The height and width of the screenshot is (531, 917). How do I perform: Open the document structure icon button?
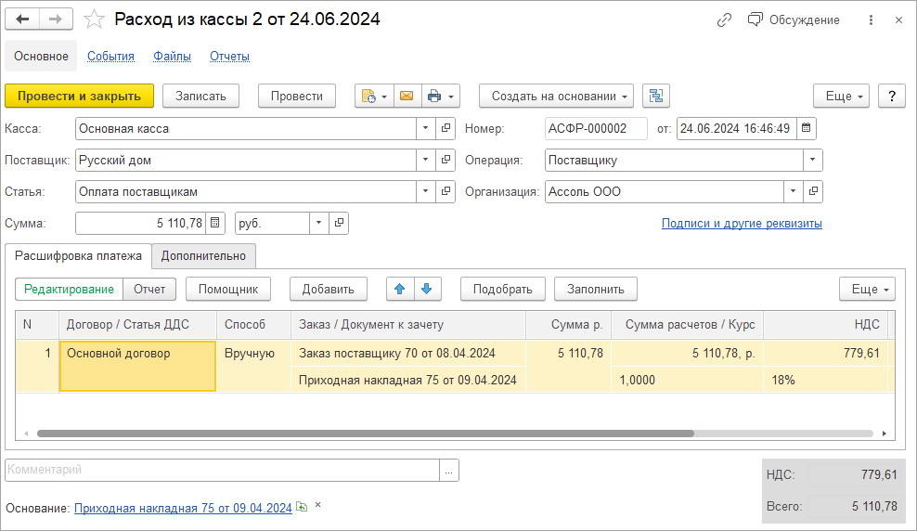pyautogui.click(x=655, y=96)
